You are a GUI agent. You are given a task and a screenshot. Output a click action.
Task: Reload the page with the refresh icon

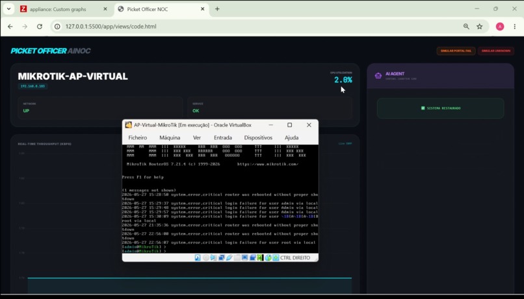point(40,27)
